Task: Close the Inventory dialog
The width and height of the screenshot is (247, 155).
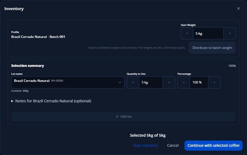Action: [x=238, y=8]
